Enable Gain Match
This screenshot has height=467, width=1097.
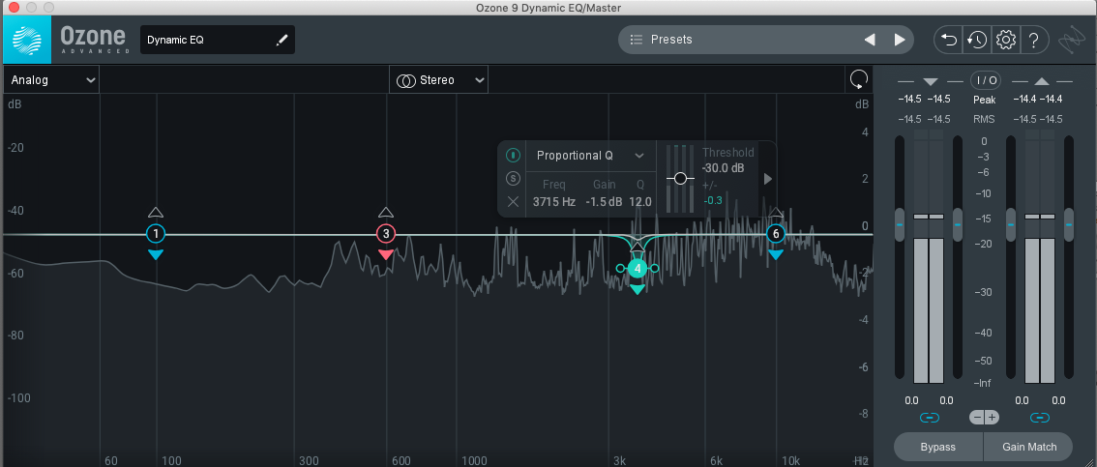point(1028,447)
